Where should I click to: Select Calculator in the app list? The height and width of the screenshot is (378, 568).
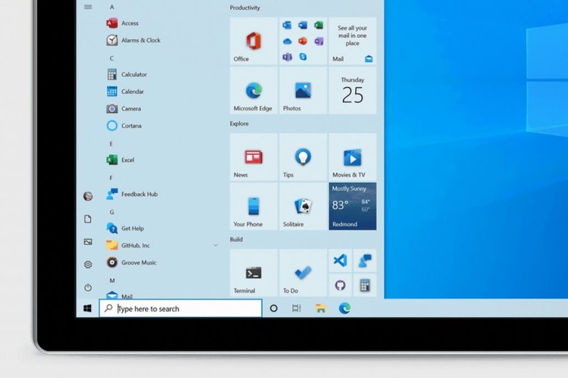pos(134,75)
